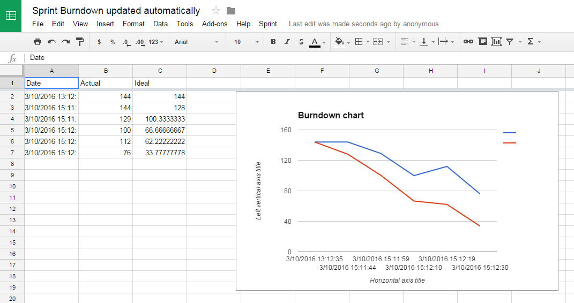Format as currency with dollar icon
The width and height of the screenshot is (574, 303).
tap(99, 42)
